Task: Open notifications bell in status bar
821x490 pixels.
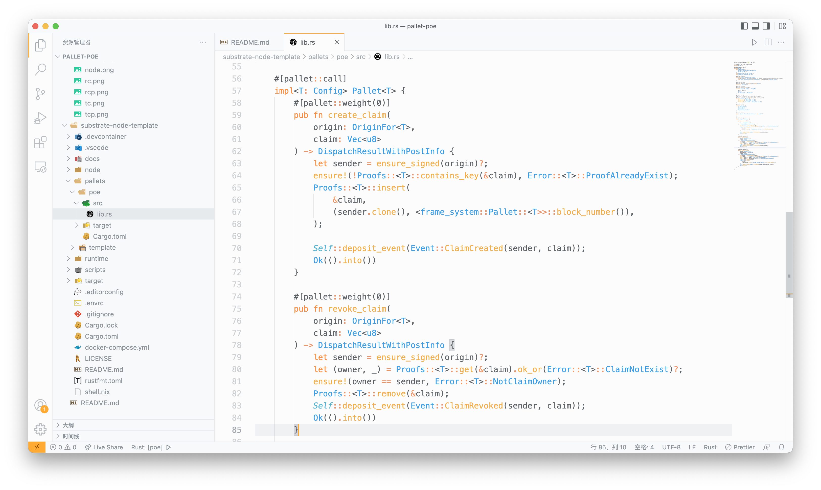Action: point(782,447)
